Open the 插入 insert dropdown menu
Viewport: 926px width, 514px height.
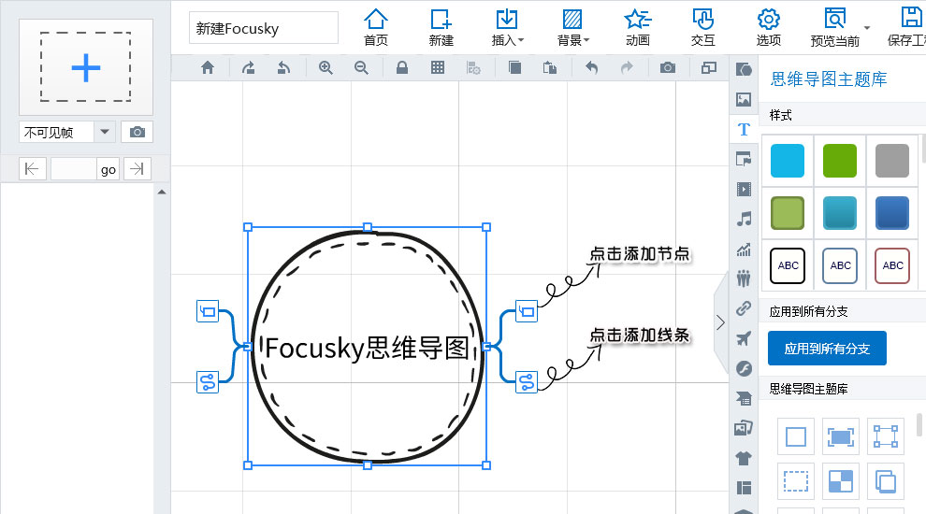[507, 27]
